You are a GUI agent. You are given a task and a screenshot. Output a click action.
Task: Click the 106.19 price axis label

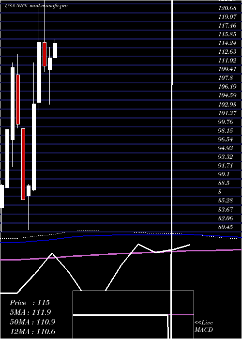(227, 87)
